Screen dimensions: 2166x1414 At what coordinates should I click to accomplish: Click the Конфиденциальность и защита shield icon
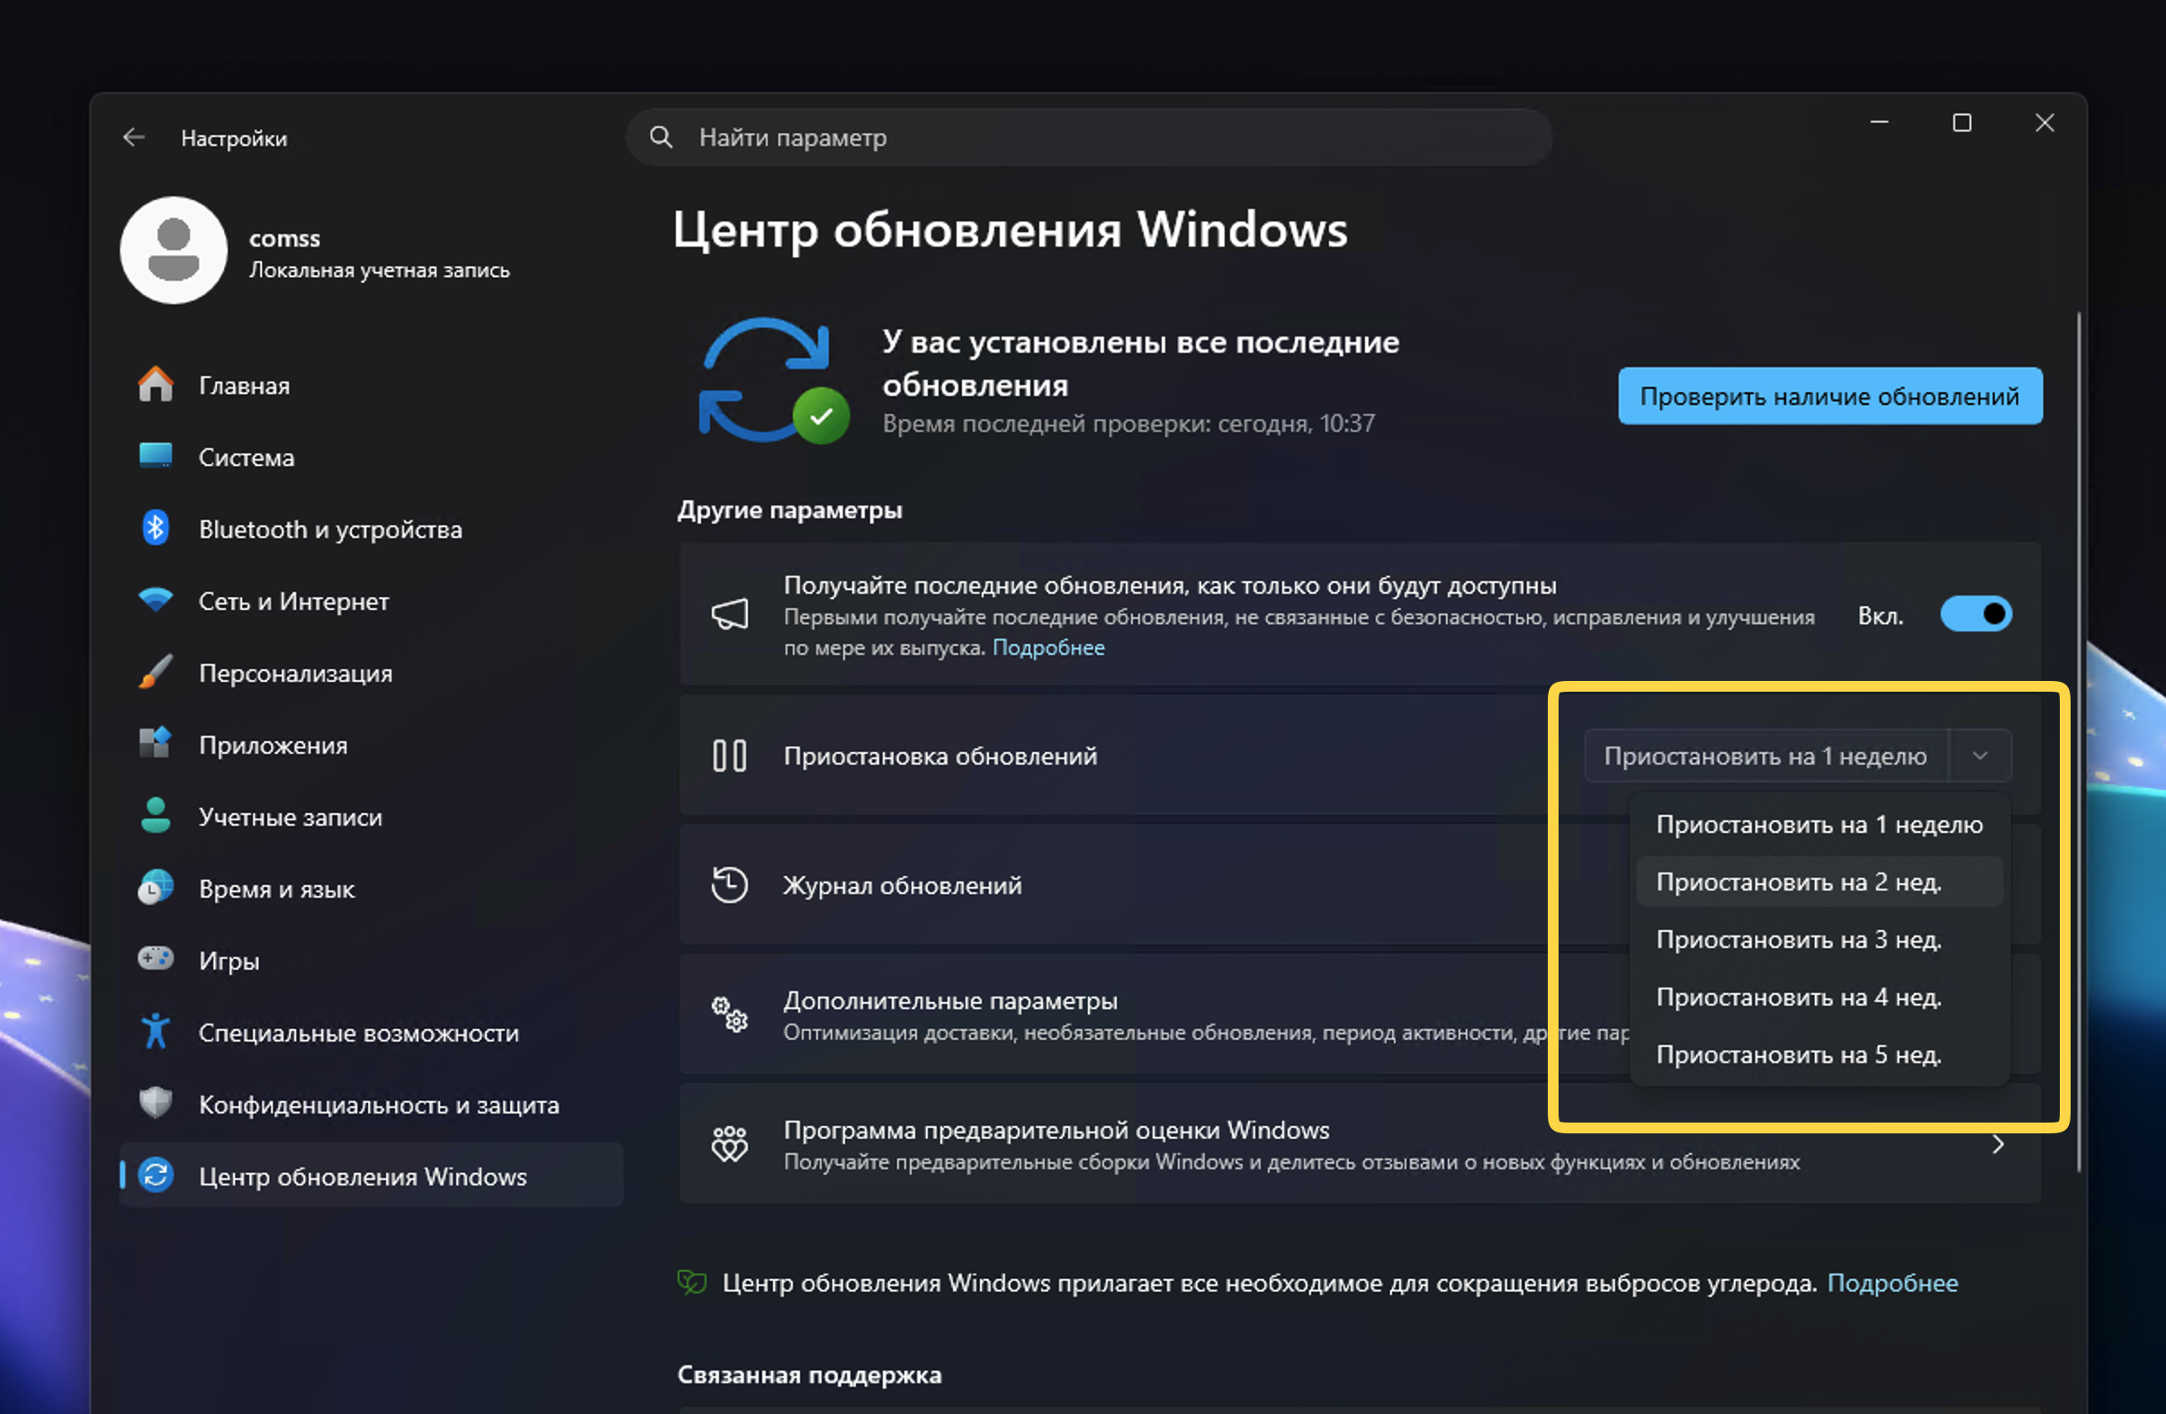click(x=156, y=1104)
